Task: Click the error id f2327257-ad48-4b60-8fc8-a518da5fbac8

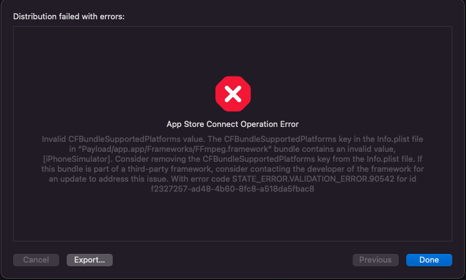Action: (232, 189)
